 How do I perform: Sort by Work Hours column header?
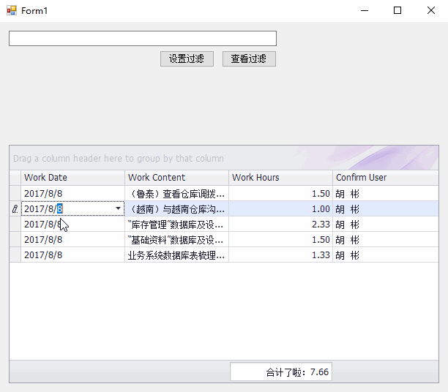(x=280, y=178)
